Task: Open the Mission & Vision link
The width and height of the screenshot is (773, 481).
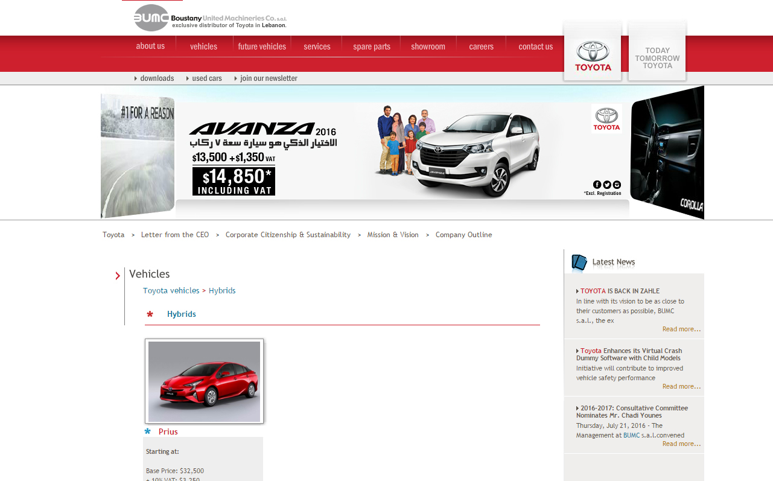Action: click(393, 235)
